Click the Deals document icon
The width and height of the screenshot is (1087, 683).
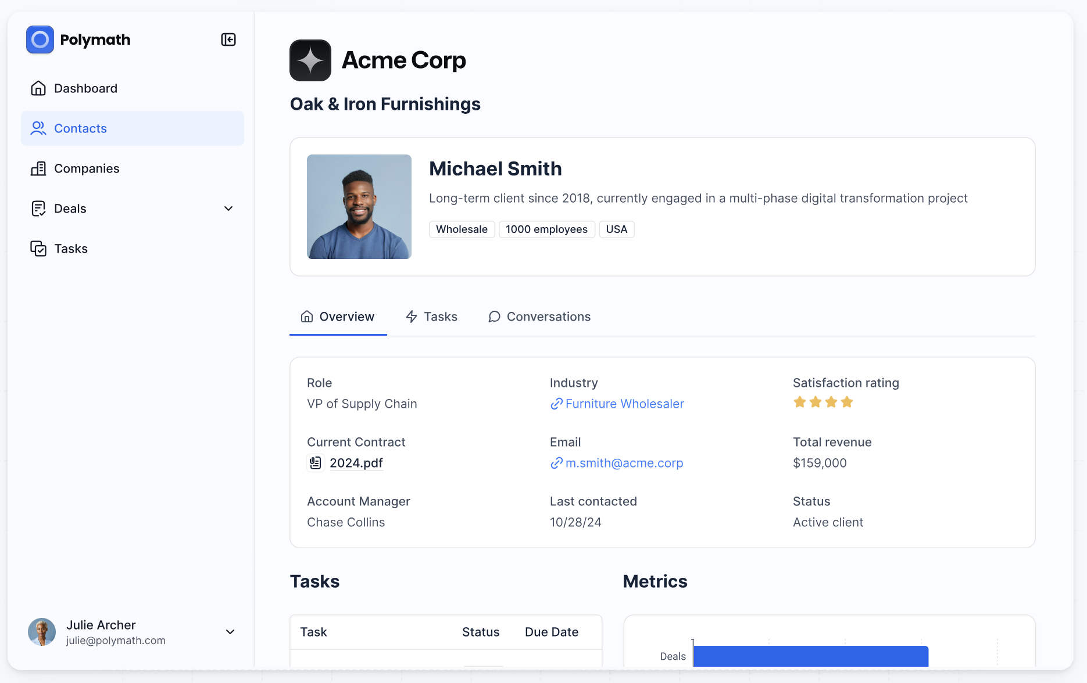point(38,209)
